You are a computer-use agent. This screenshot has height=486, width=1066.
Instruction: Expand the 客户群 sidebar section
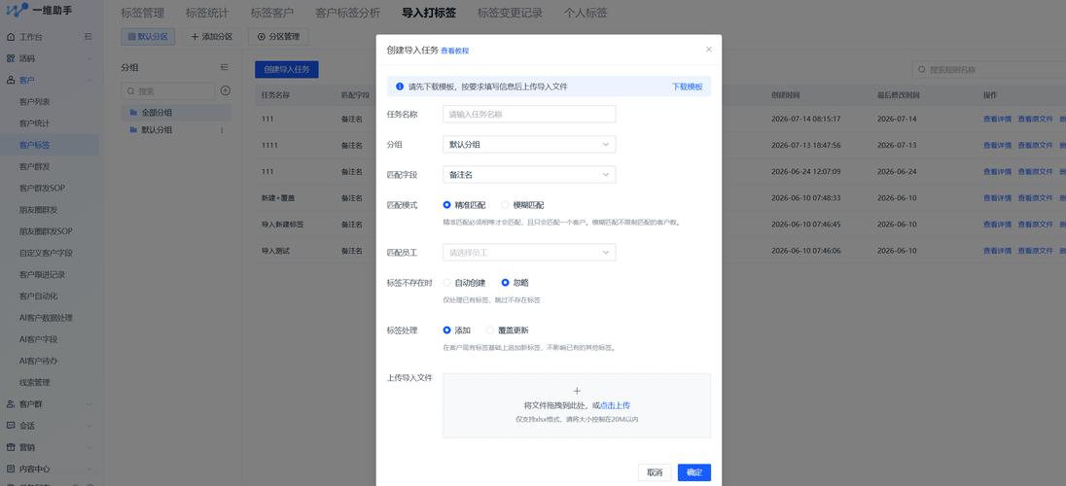[x=89, y=403]
